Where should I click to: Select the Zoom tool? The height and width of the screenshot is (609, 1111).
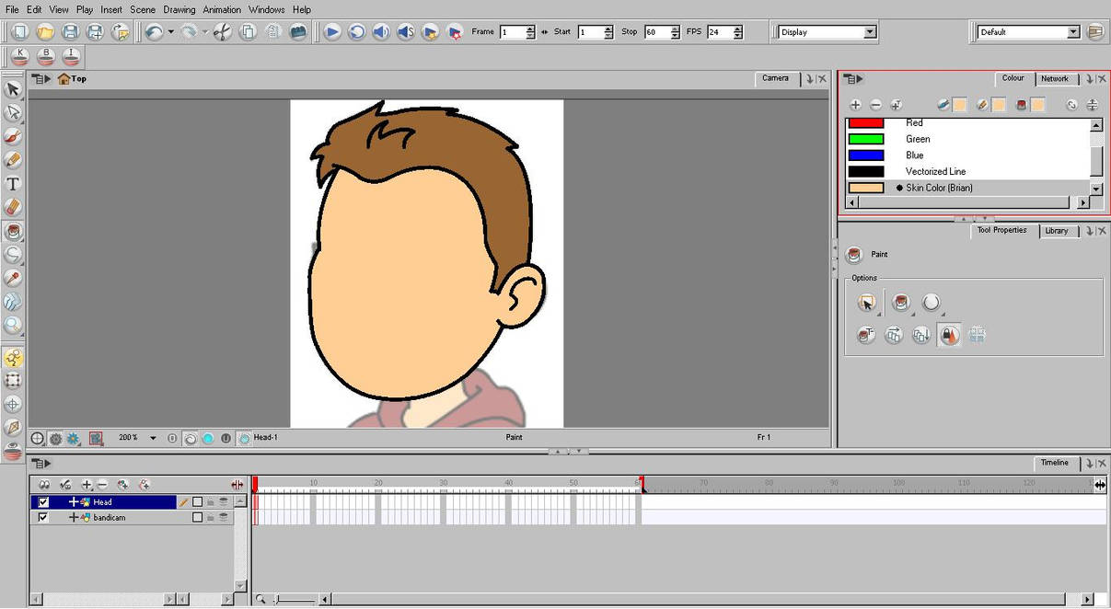(x=13, y=326)
